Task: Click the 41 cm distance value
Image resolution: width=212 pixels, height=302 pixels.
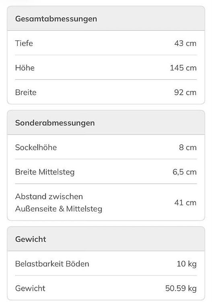Action: [x=185, y=203]
